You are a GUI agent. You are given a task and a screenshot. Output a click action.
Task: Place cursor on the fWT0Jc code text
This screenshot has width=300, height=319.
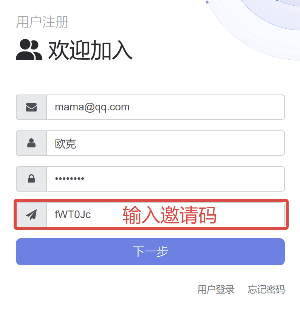pos(73,215)
